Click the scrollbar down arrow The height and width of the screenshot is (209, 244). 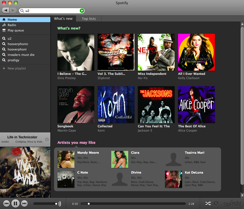[242, 195]
